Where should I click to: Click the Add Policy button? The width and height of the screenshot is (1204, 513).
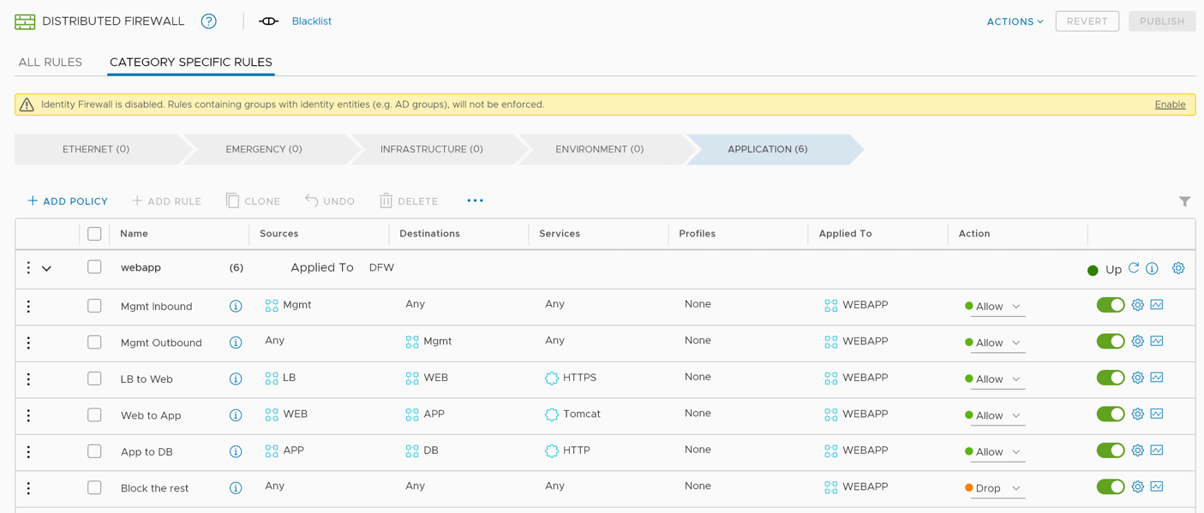68,201
